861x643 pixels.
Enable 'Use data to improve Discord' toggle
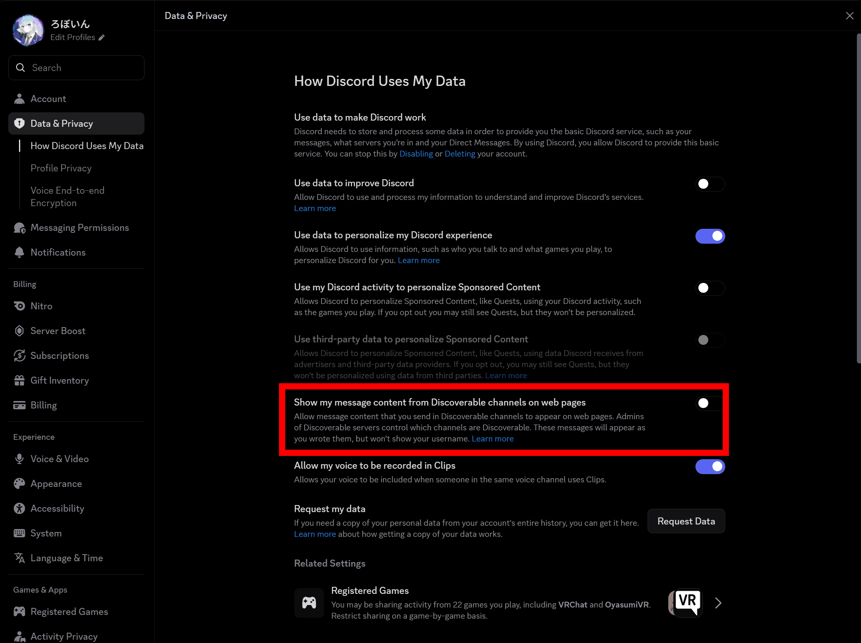click(x=710, y=184)
